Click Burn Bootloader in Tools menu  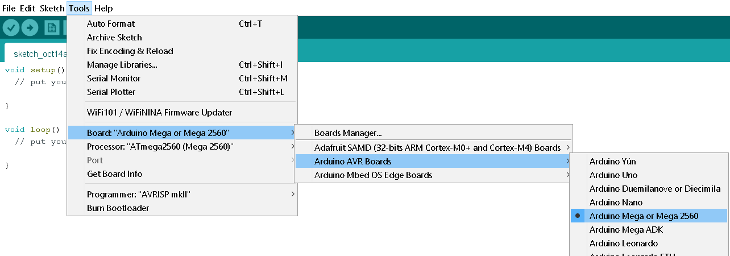(118, 208)
